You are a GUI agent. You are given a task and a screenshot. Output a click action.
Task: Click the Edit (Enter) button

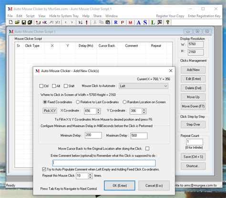193,79
